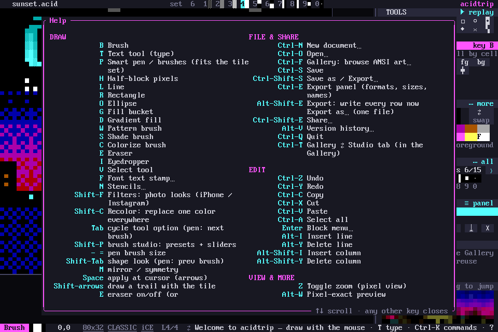Select the highlighted tile slot 4

(244, 4)
